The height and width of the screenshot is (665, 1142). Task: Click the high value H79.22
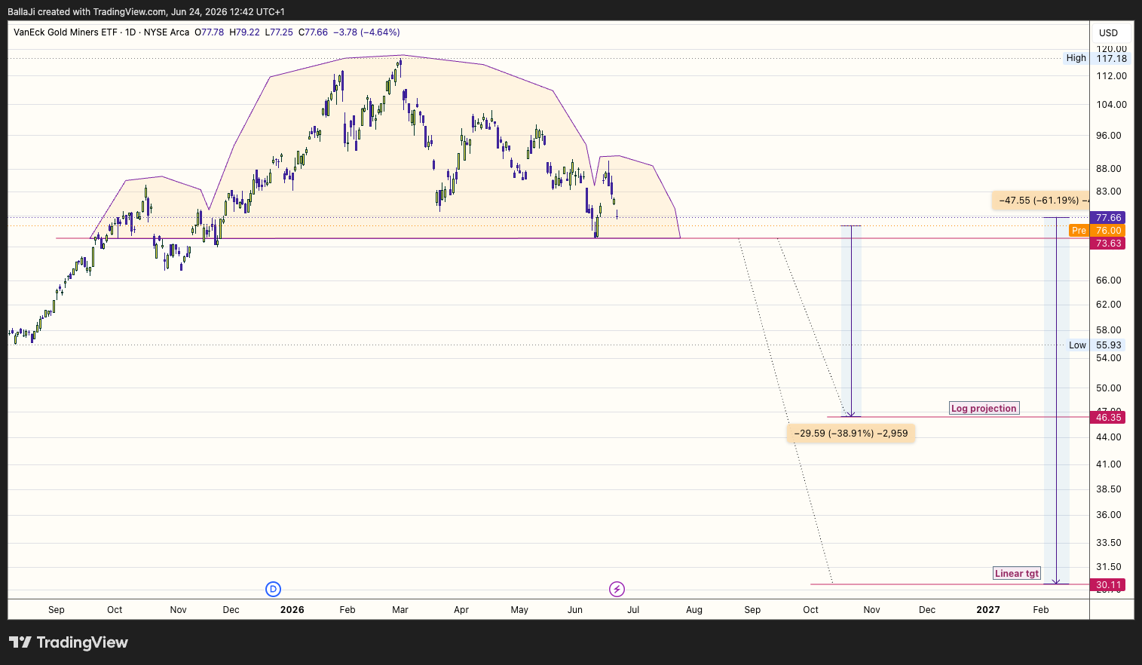click(x=244, y=32)
